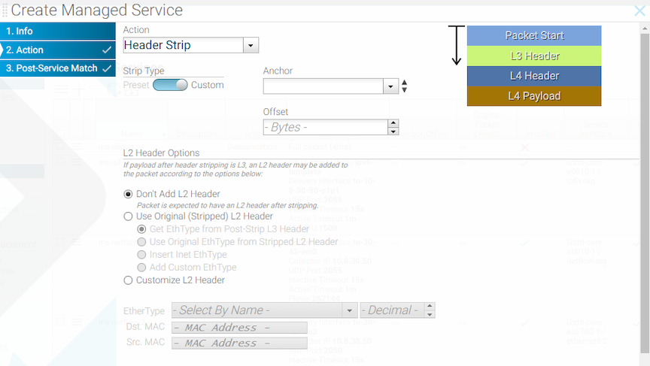650x366 pixels.
Task: Open step 1. Info
Action: pos(58,31)
